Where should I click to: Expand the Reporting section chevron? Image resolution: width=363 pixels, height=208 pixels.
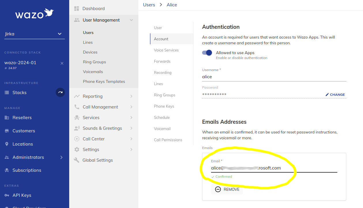pyautogui.click(x=131, y=96)
